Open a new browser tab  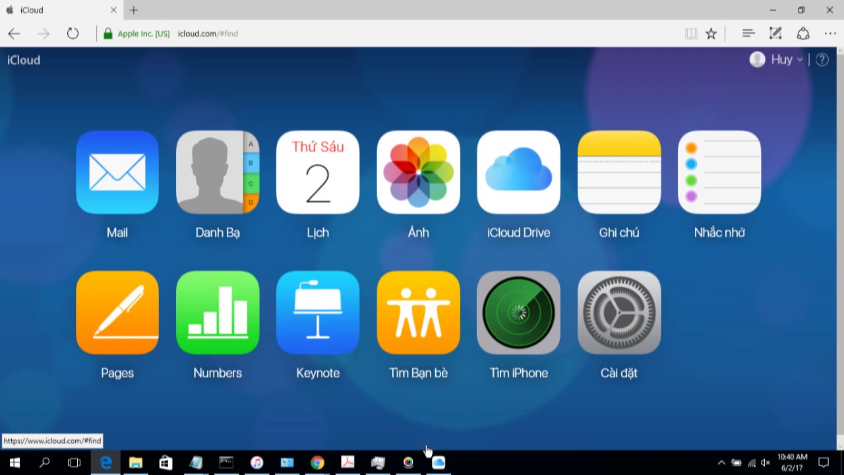point(134,10)
